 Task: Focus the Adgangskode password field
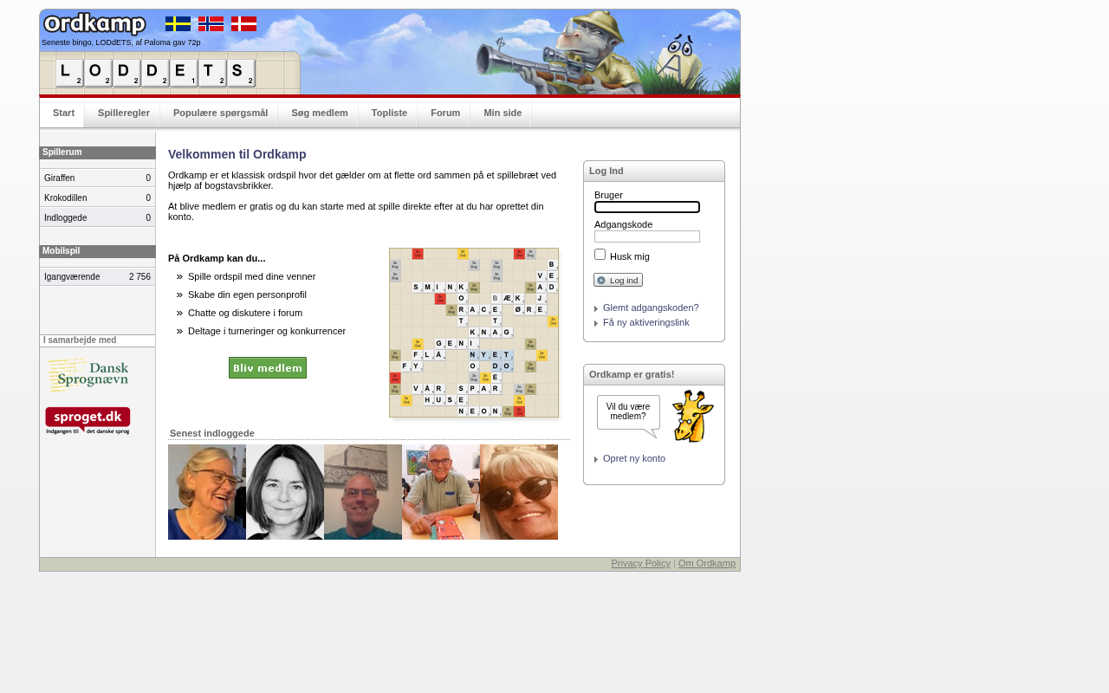click(647, 236)
